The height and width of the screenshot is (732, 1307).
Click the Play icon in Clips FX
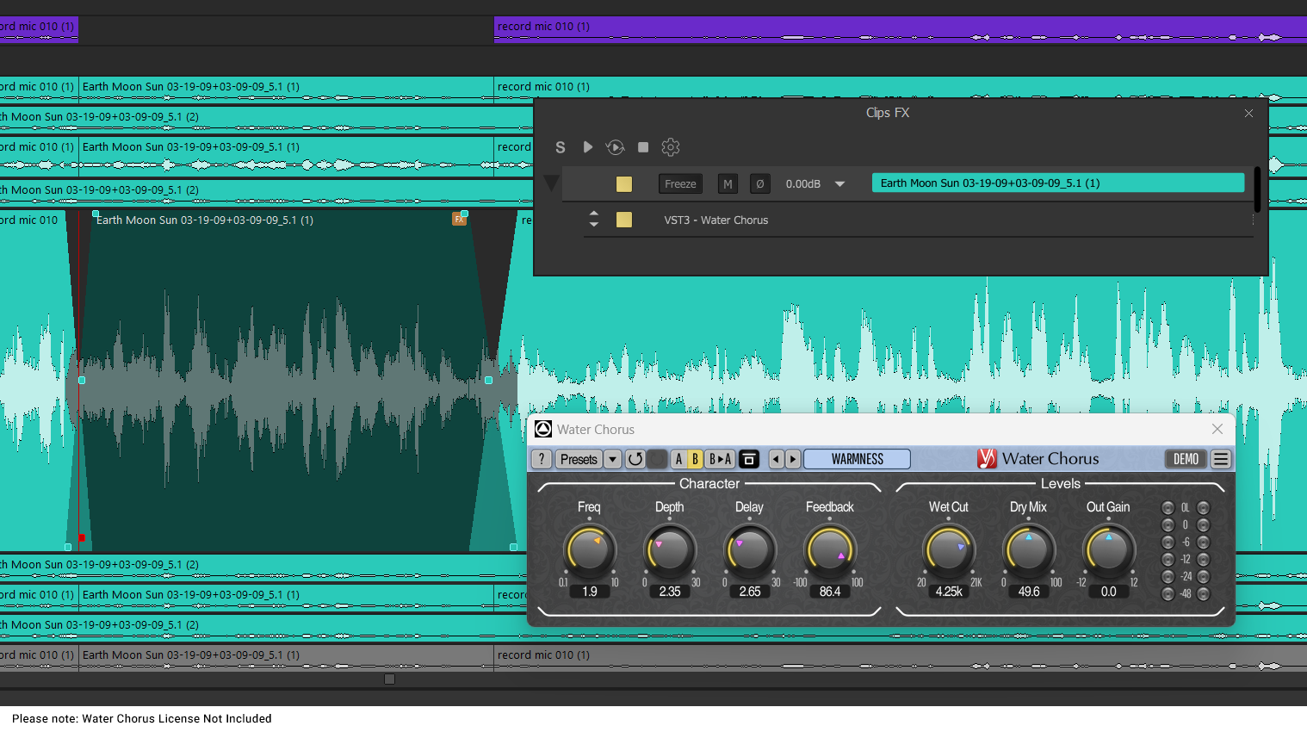pyautogui.click(x=588, y=147)
